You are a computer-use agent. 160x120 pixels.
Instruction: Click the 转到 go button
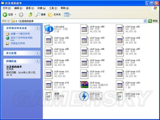pos(153,21)
